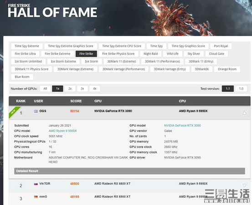Click the Greek flag next to OGS
This screenshot has height=205, width=252.
coord(36,111)
